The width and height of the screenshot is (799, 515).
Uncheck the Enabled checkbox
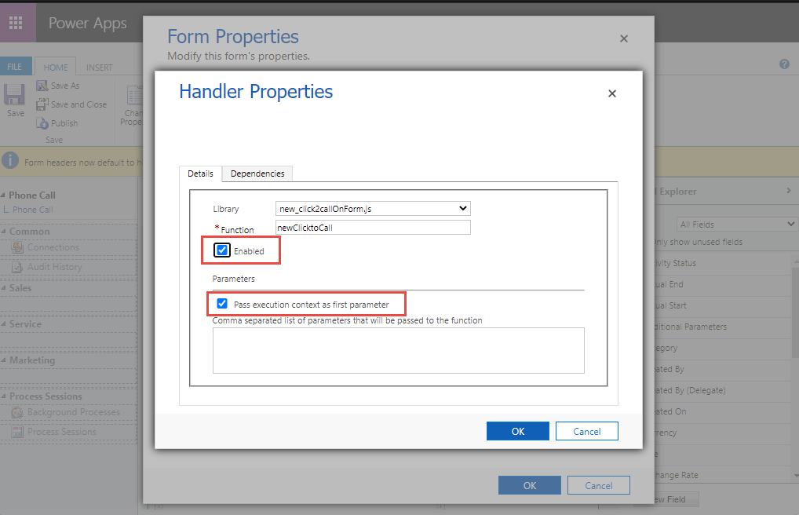point(222,251)
